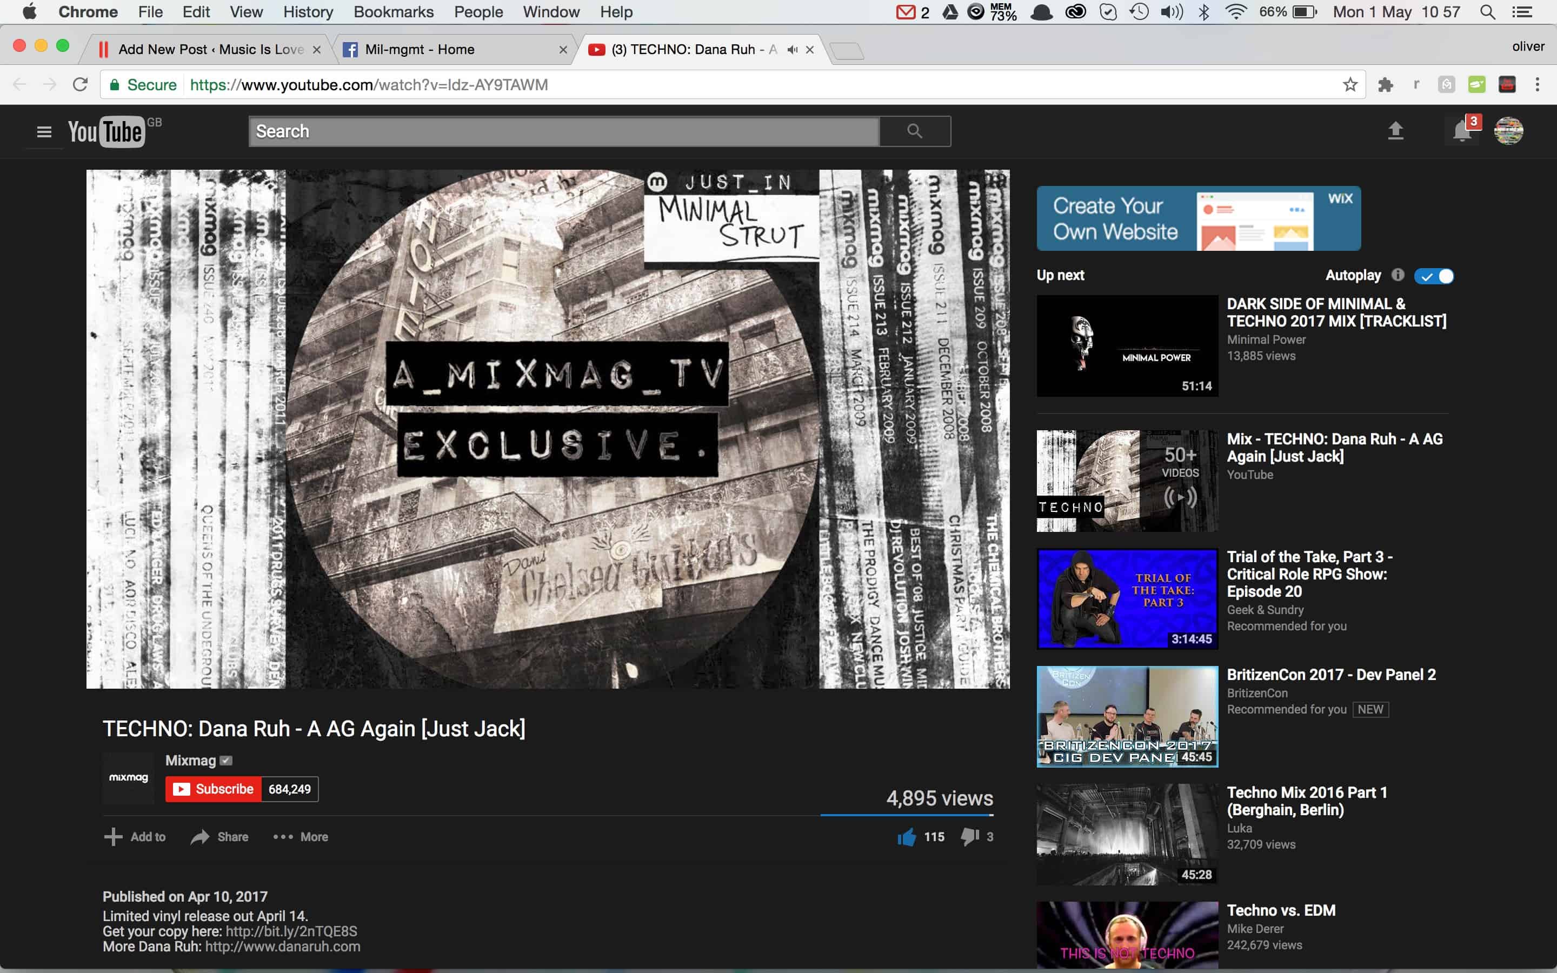Viewport: 1557px width, 973px height.
Task: Open the Techno Mix 2016 Berghain thumbnail
Action: [1127, 834]
